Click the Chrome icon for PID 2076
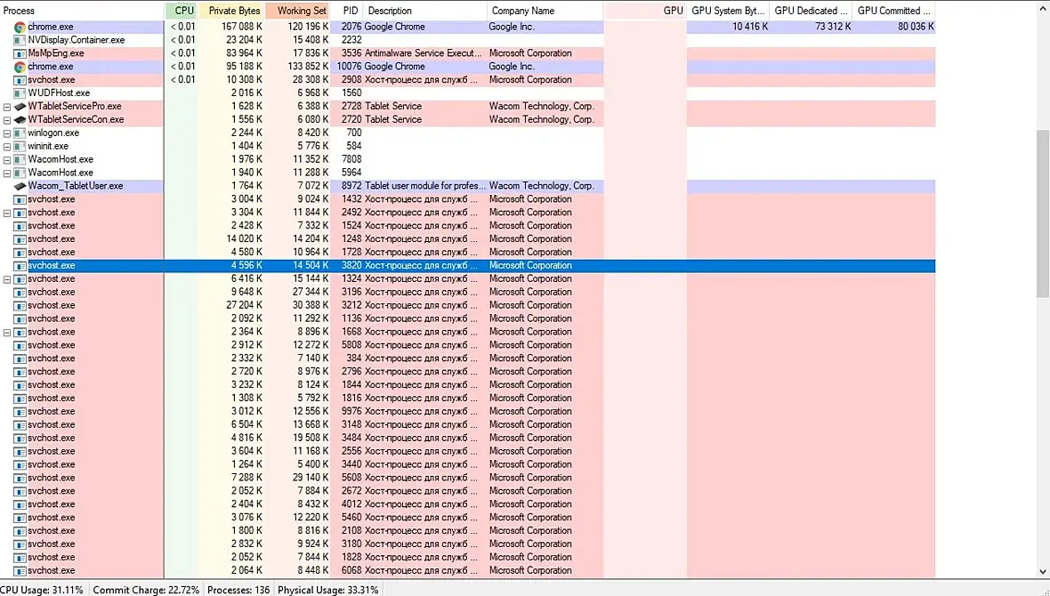Image resolution: width=1050 pixels, height=596 pixels. 20,27
